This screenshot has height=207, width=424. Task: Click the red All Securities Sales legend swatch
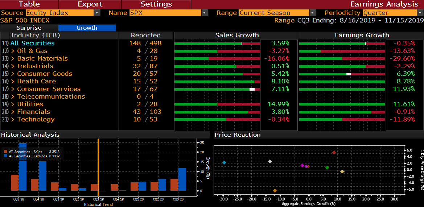click(5, 152)
